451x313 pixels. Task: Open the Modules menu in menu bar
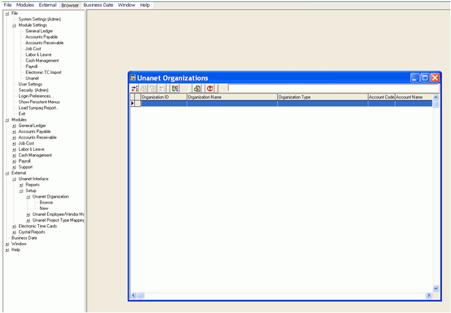coord(25,5)
